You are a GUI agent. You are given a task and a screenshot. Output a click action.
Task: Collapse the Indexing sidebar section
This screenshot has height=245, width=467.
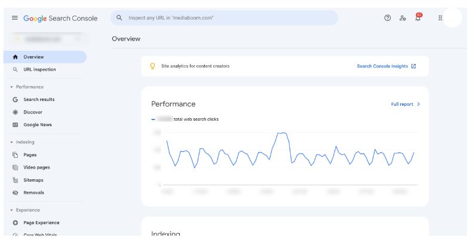pos(11,142)
